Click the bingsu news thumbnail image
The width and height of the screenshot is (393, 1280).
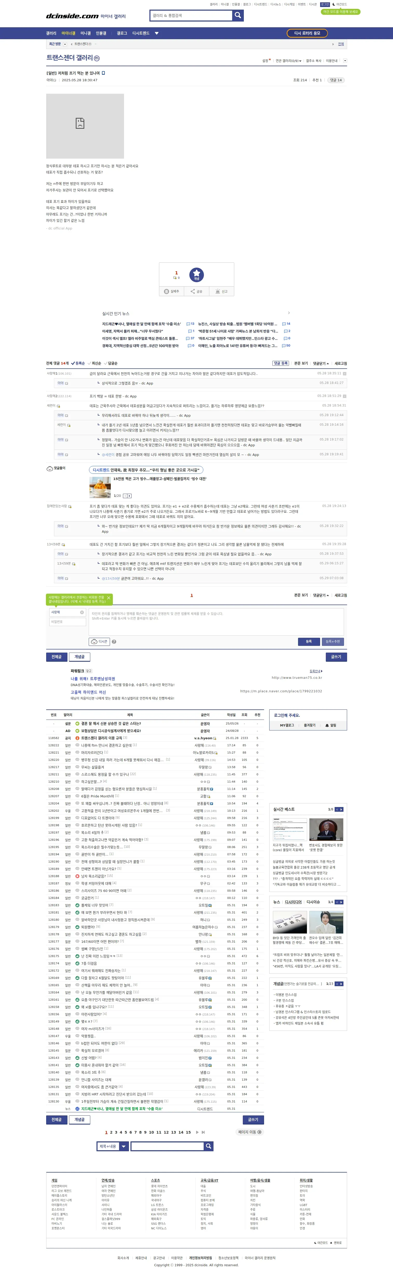100,487
